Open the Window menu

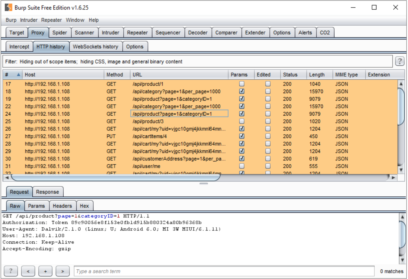click(75, 20)
